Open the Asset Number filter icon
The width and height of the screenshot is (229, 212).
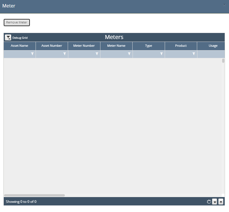[x=65, y=54]
